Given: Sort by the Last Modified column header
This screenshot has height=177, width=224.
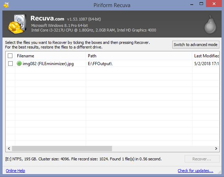Looking at the screenshot, I should click(206, 56).
